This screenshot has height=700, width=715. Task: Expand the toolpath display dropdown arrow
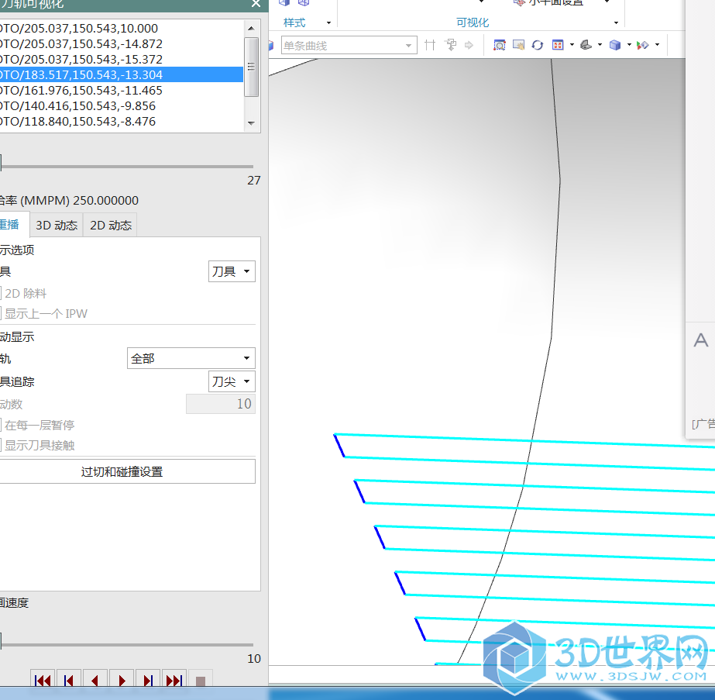657,45
